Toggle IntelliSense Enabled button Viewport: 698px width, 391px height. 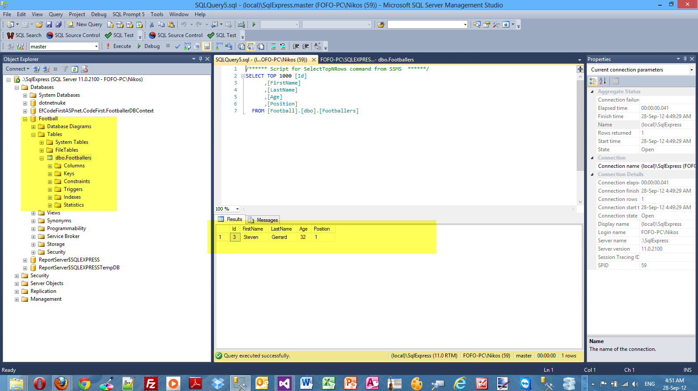point(206,46)
